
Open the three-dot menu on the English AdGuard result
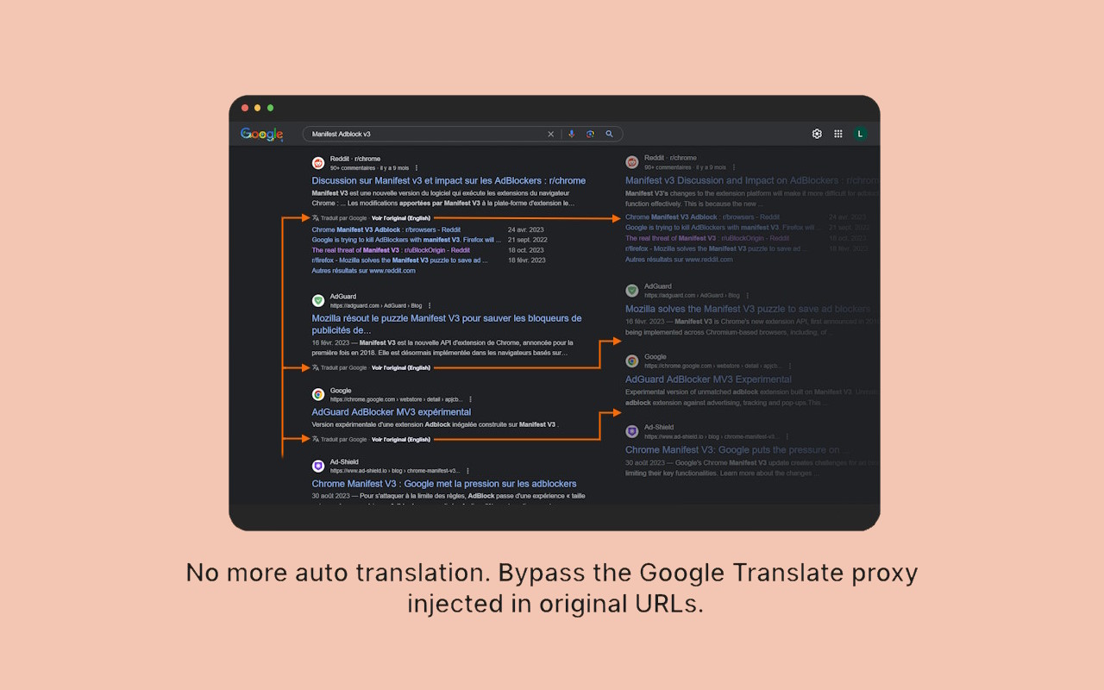pyautogui.click(x=747, y=295)
